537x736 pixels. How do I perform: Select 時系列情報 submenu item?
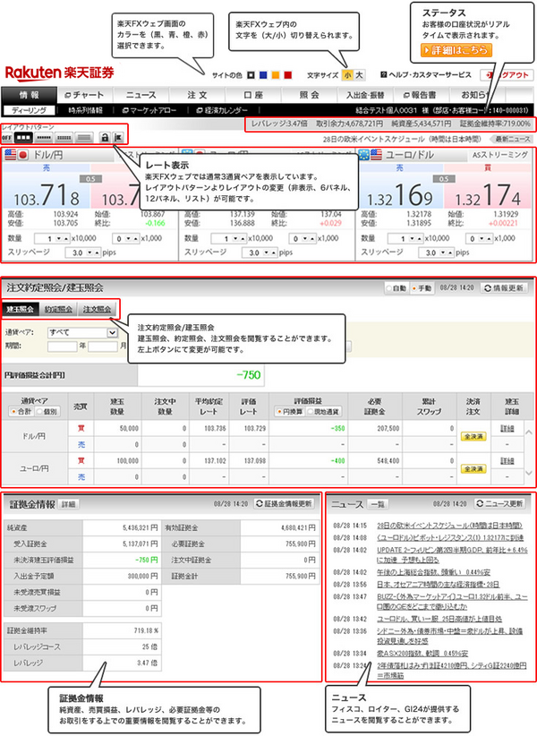pos(85,110)
